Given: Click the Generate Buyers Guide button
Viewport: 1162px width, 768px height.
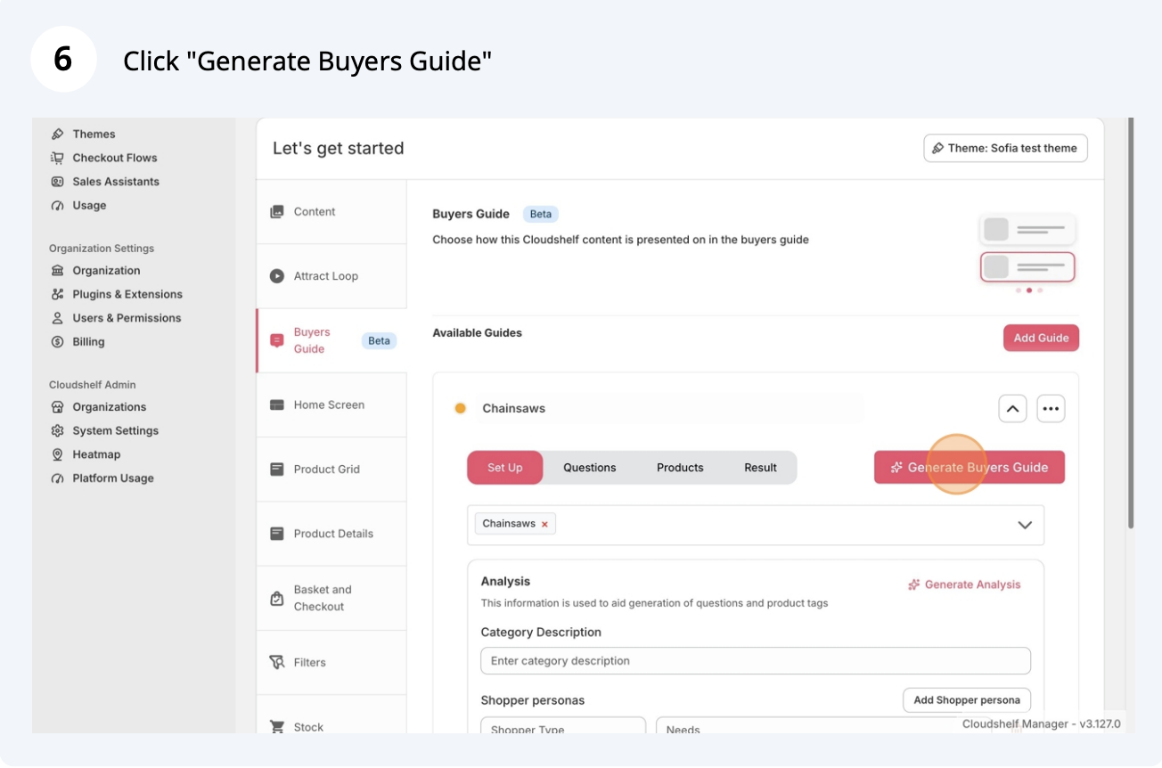Looking at the screenshot, I should (x=969, y=468).
